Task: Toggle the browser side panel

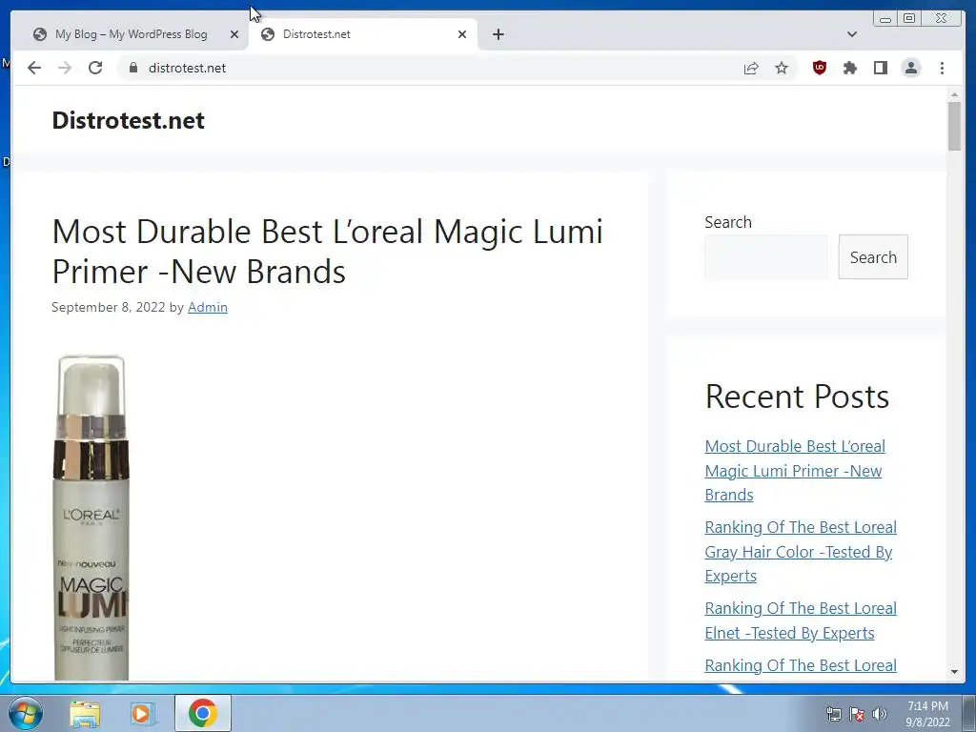Action: tap(881, 68)
